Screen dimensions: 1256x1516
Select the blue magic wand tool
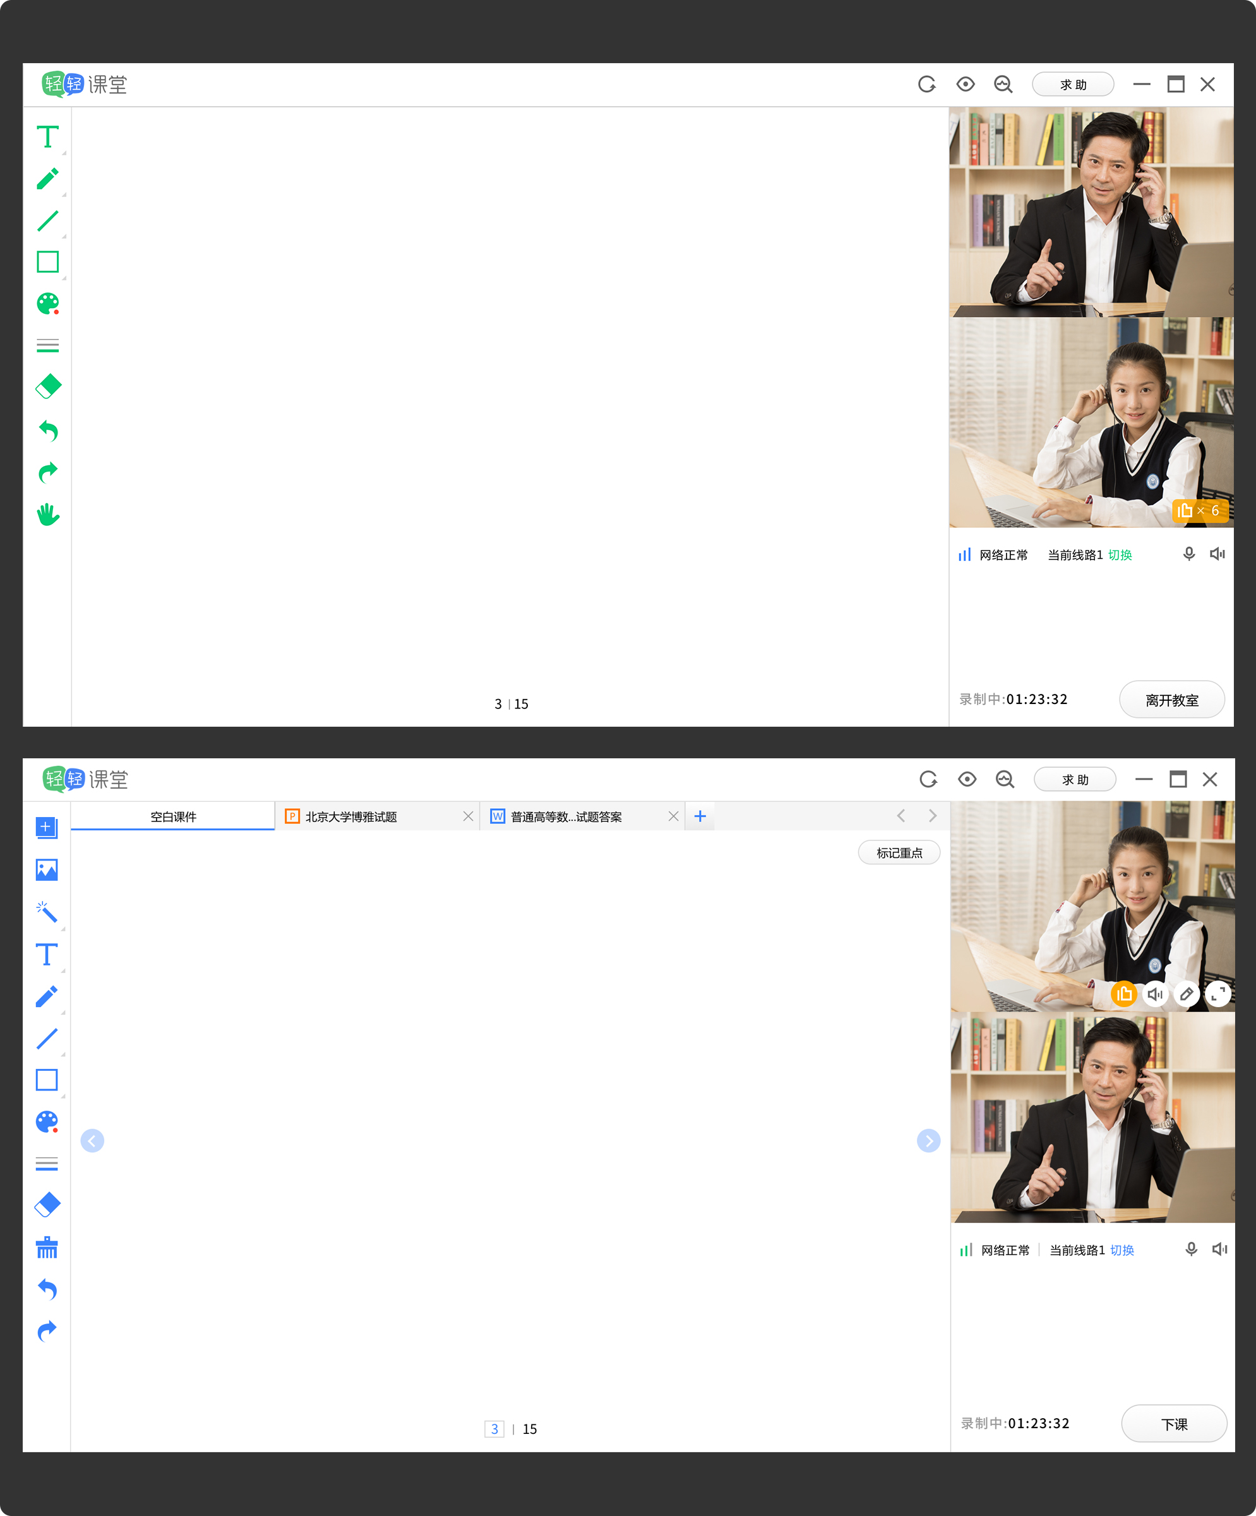47,912
